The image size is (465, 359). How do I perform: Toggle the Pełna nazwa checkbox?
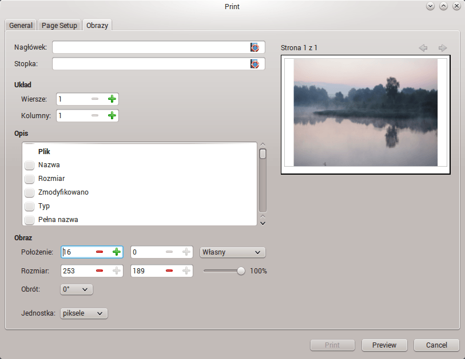pyautogui.click(x=29, y=220)
